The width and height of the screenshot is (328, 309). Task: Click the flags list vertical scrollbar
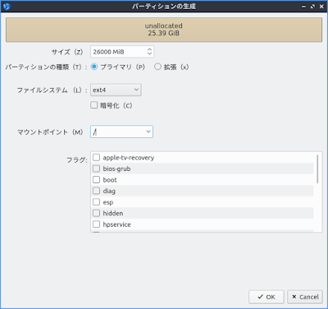317,169
